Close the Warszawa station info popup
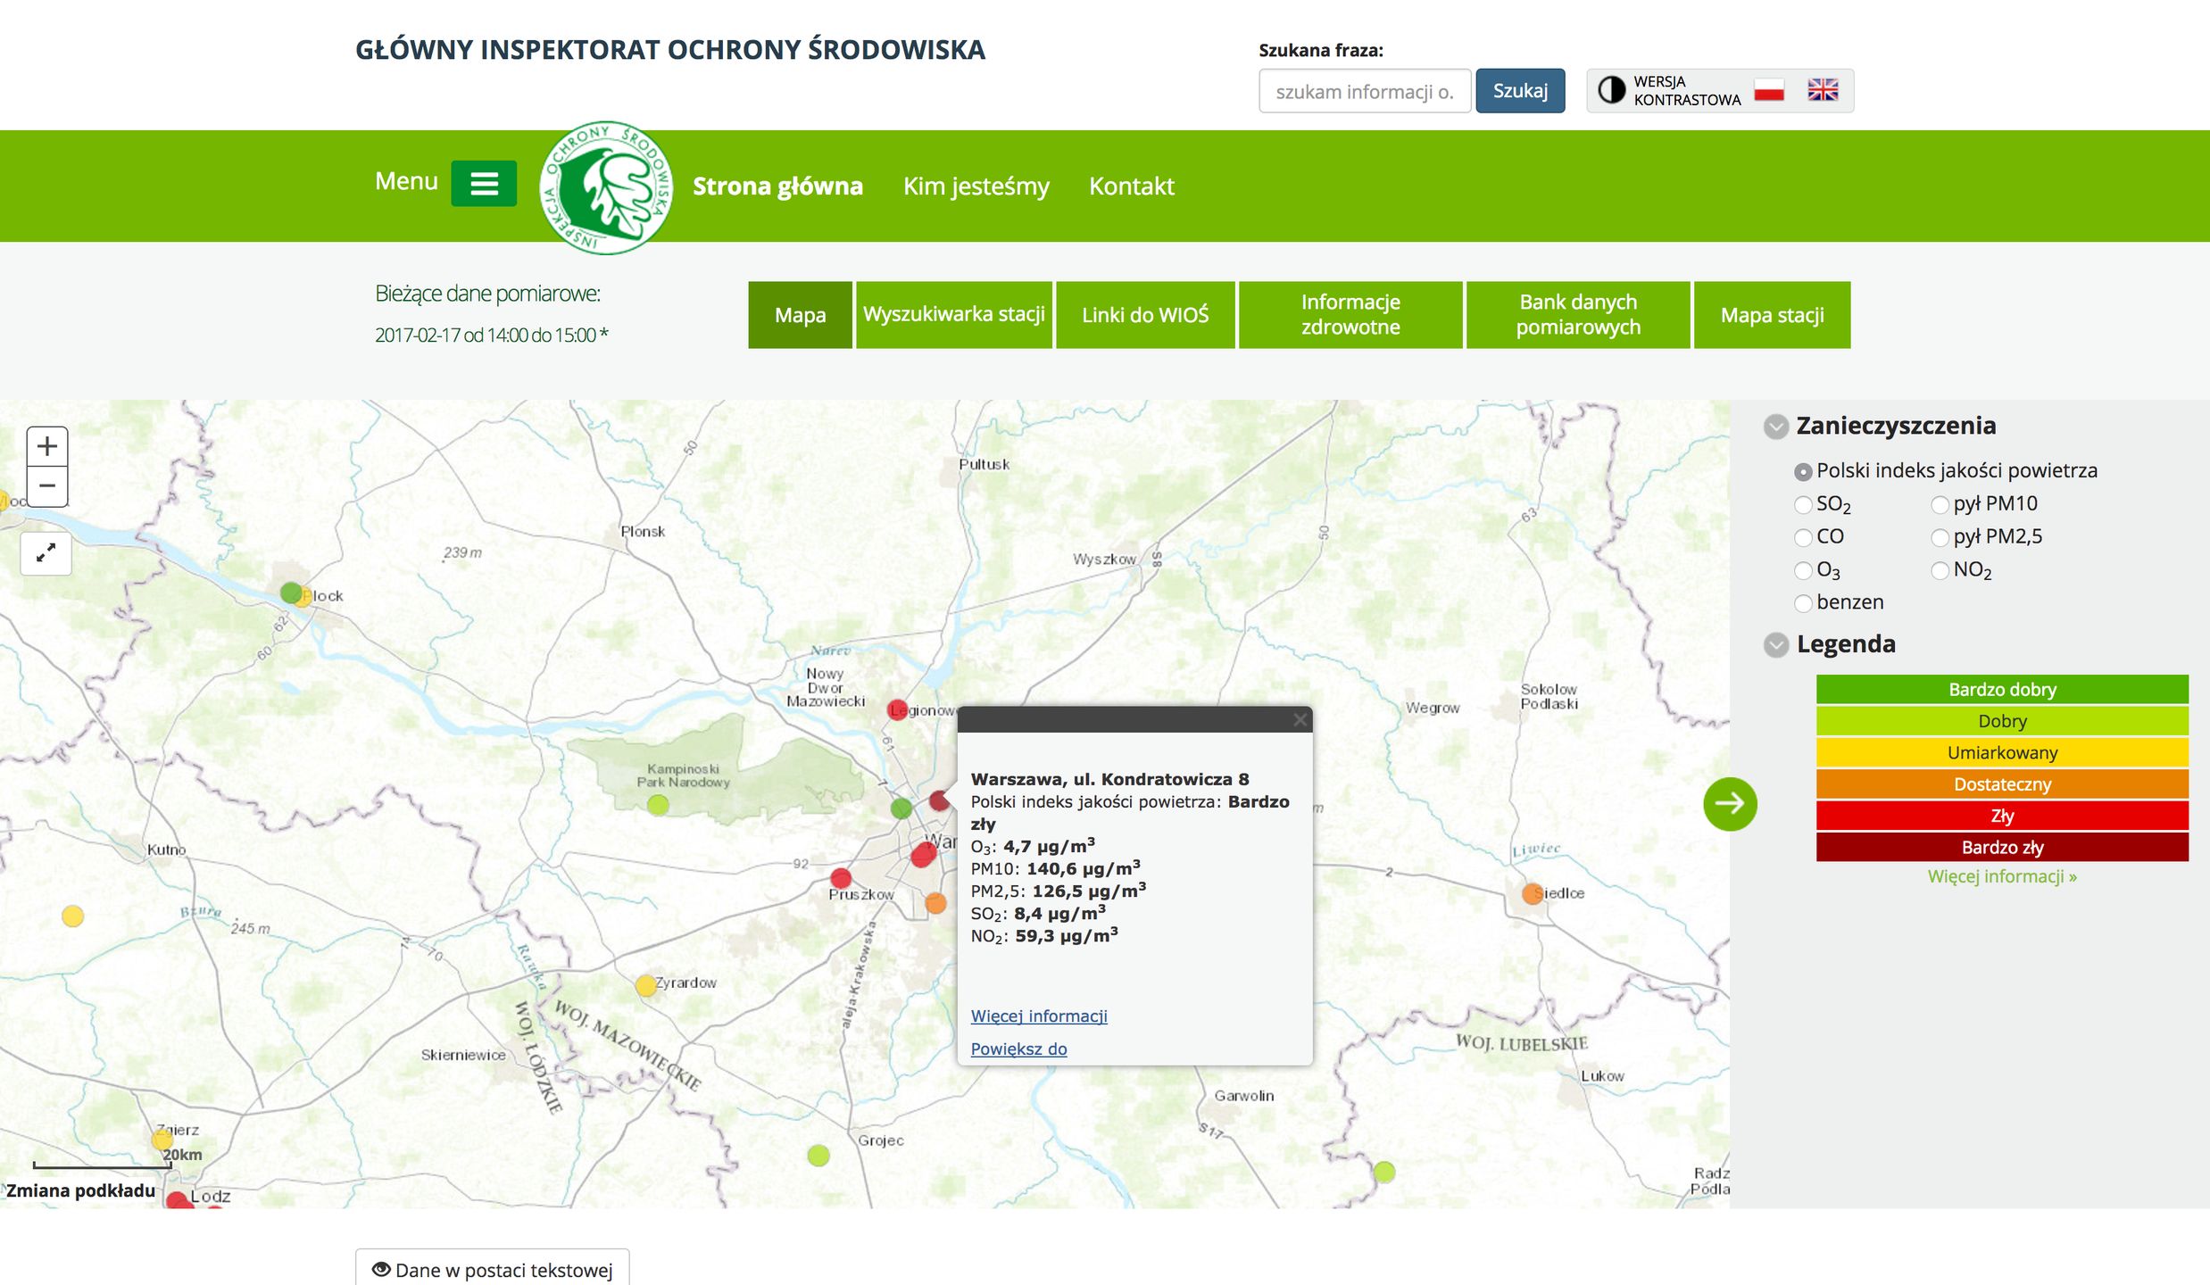 point(1300,720)
